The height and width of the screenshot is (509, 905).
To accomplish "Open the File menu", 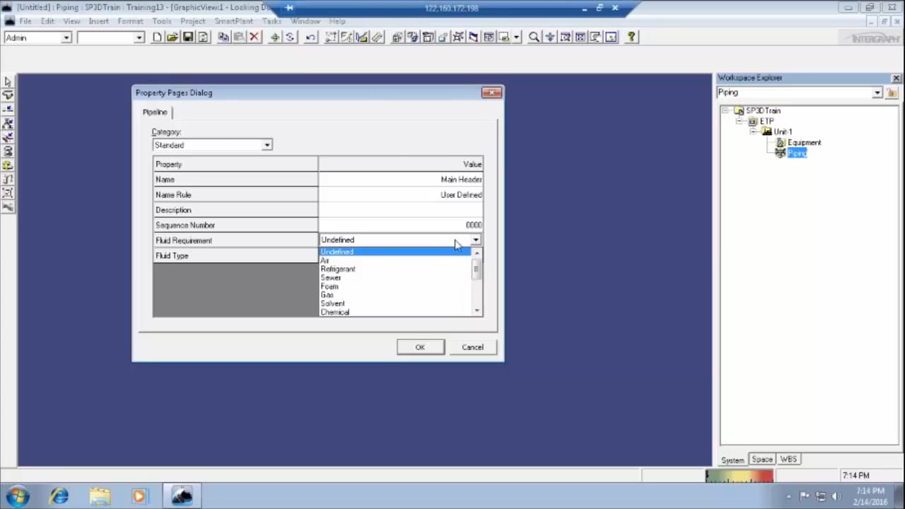I will click(25, 21).
